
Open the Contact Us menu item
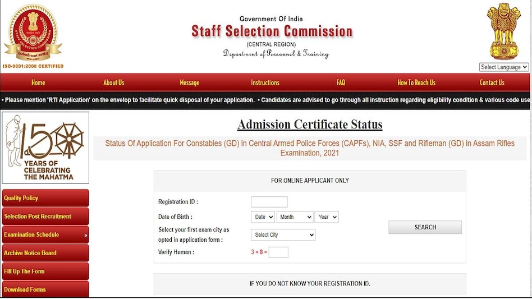(492, 82)
